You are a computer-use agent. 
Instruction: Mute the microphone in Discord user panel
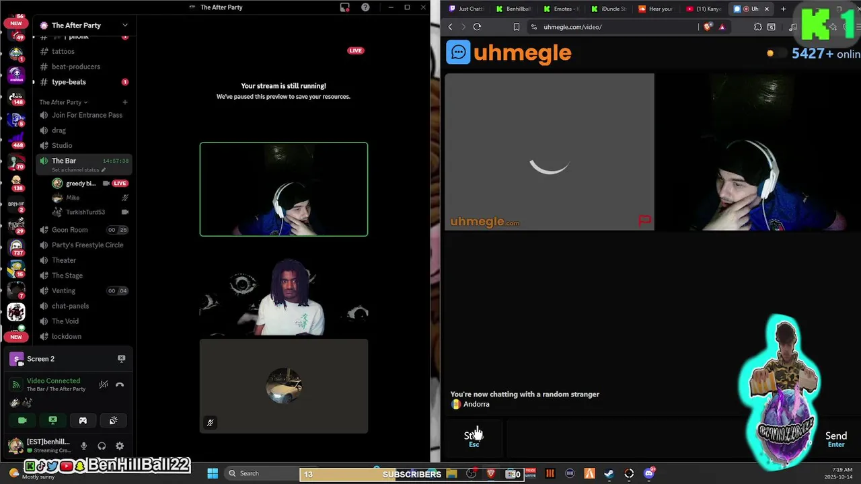click(x=83, y=446)
